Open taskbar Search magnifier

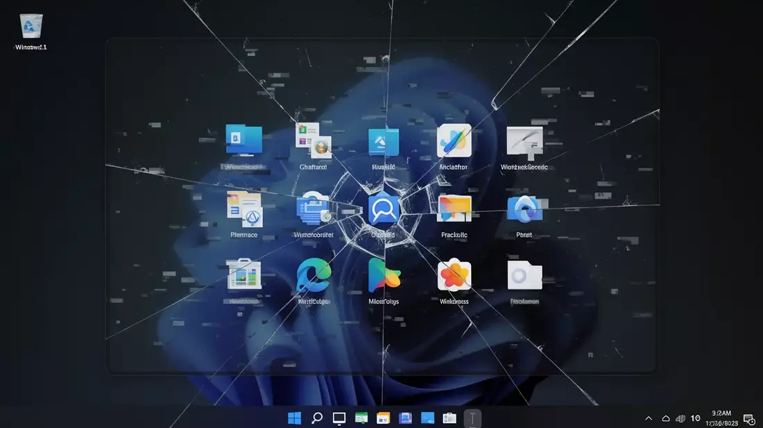pos(317,418)
